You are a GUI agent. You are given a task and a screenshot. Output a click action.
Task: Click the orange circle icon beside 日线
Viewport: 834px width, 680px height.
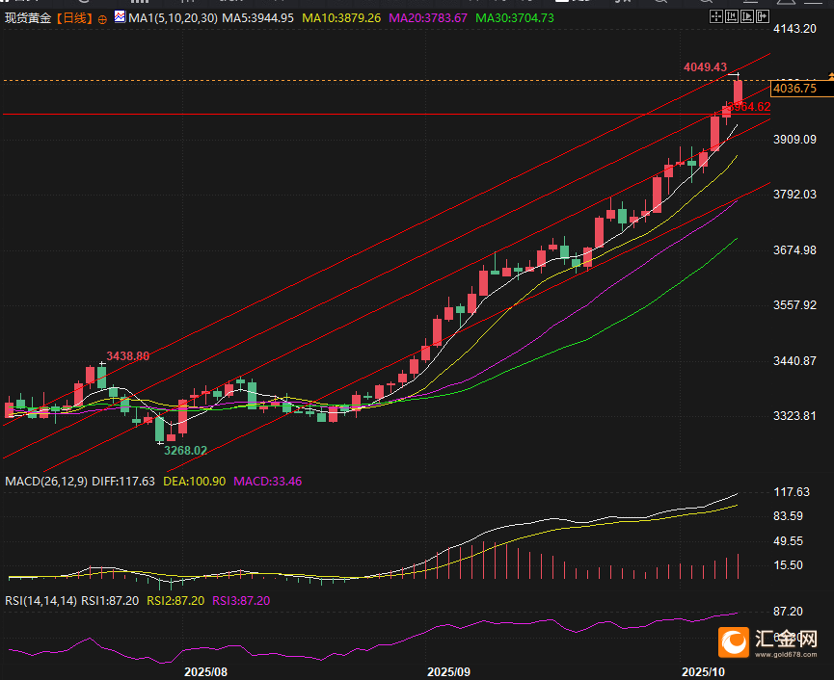(102, 19)
